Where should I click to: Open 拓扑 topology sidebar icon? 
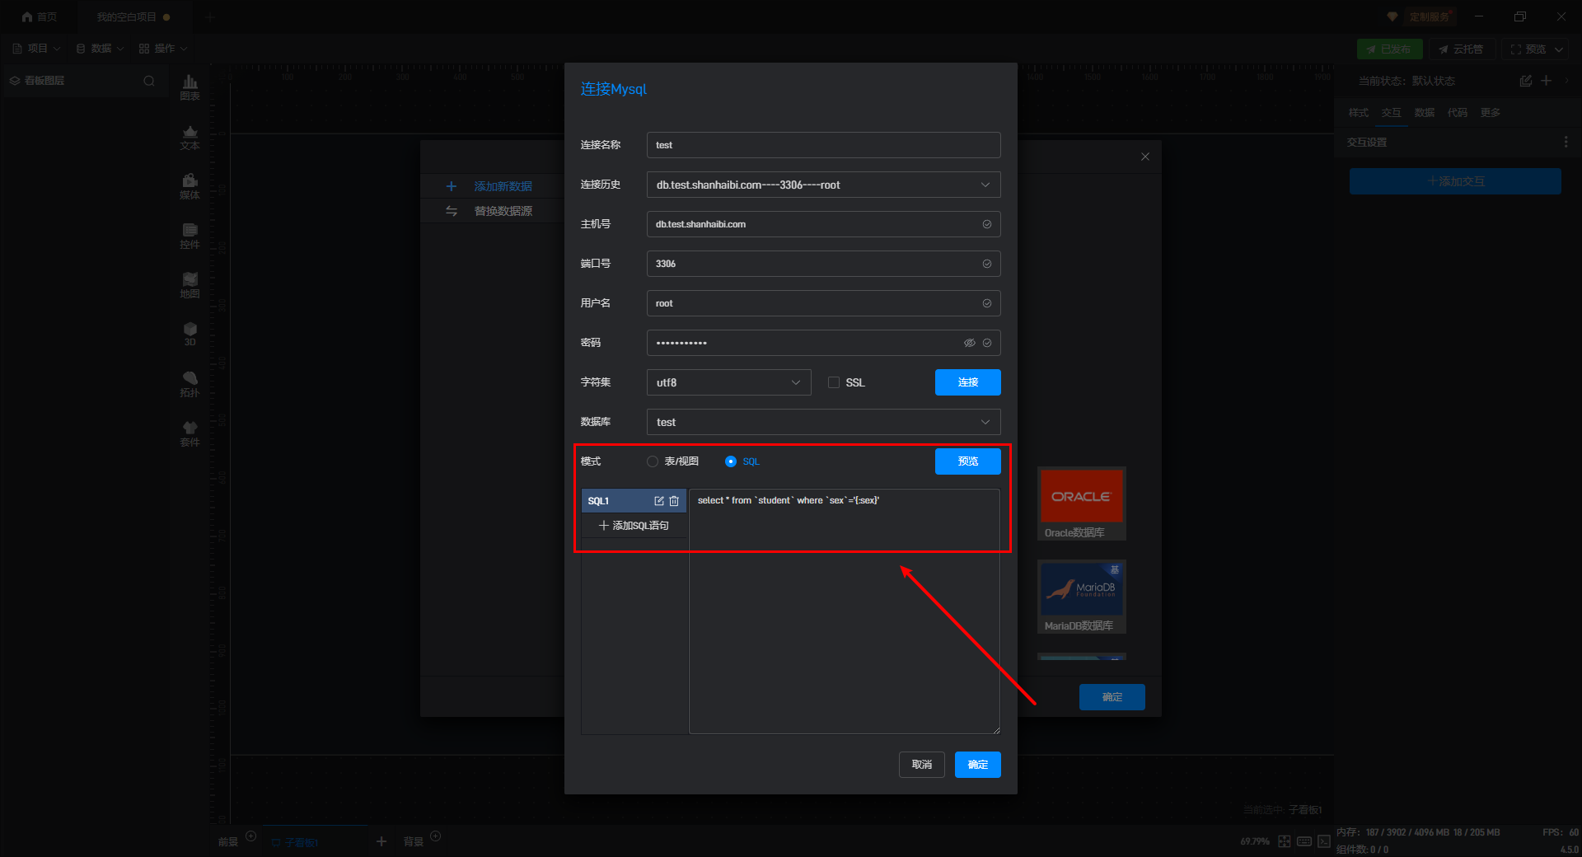190,384
